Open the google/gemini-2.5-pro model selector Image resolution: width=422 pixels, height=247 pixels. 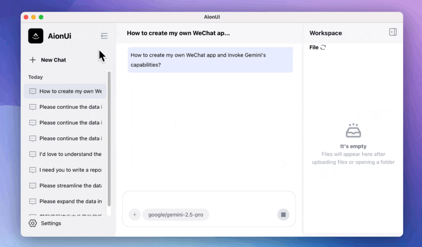click(175, 215)
